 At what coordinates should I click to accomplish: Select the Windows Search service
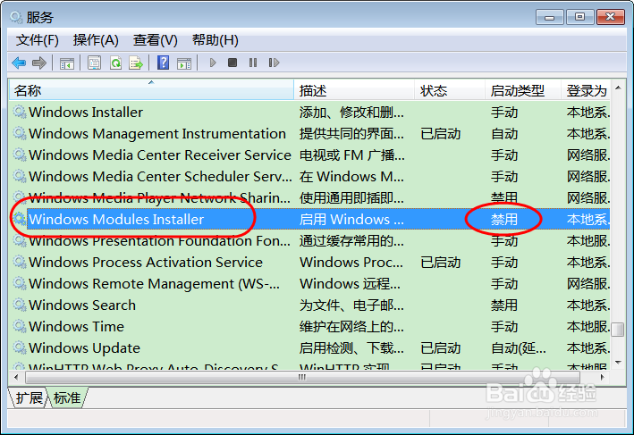[309, 305]
